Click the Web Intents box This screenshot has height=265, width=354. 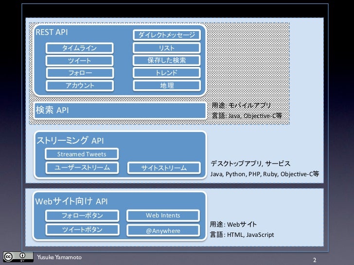(x=163, y=215)
